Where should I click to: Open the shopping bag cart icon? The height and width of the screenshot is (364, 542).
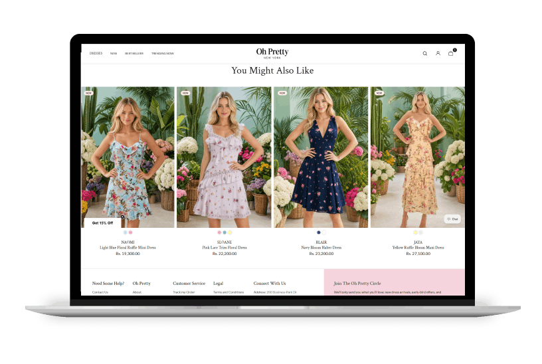point(451,54)
